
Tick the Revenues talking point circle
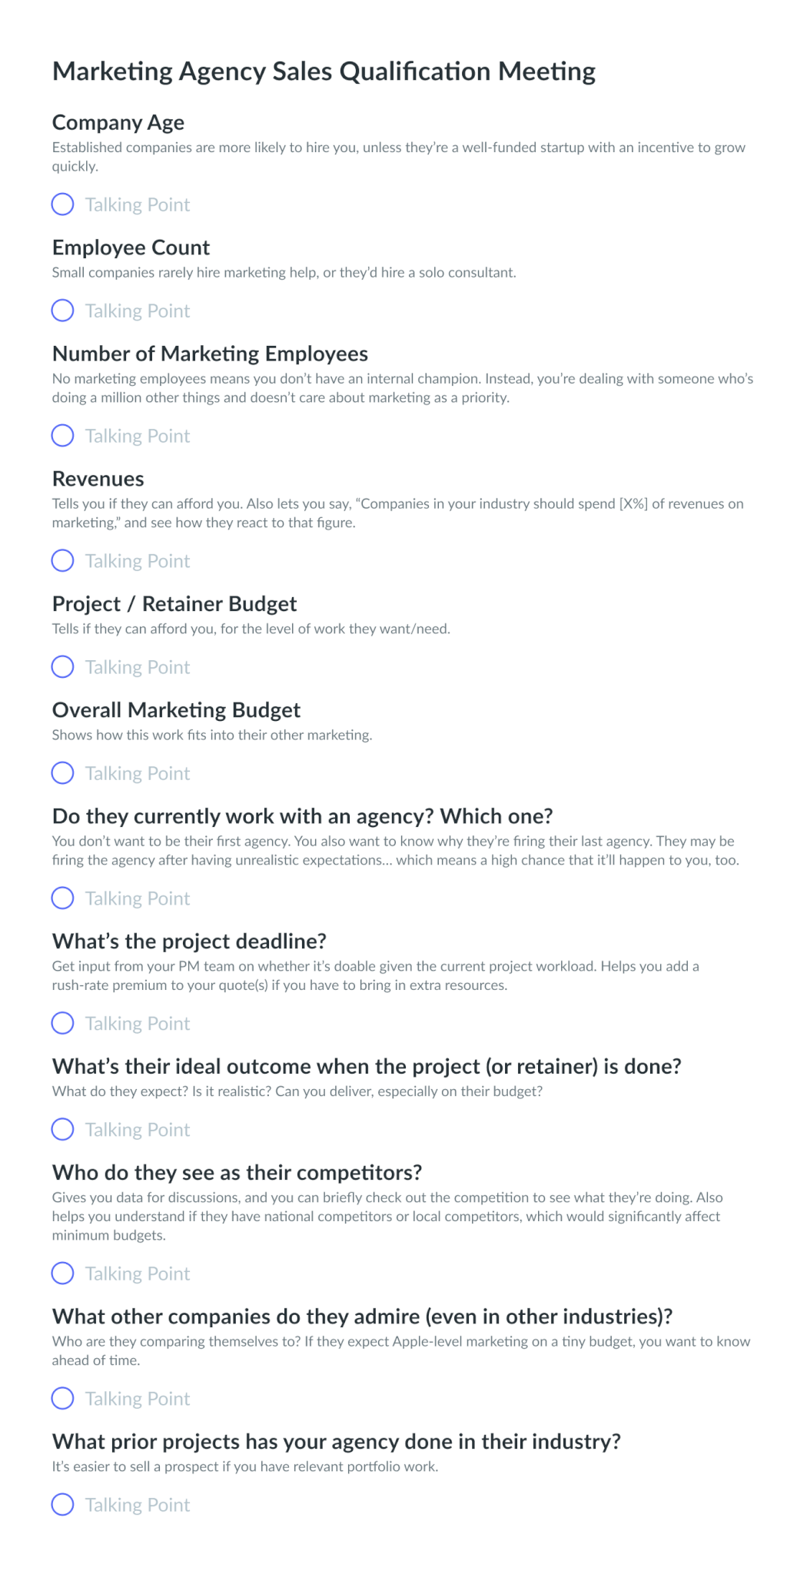[x=62, y=561]
